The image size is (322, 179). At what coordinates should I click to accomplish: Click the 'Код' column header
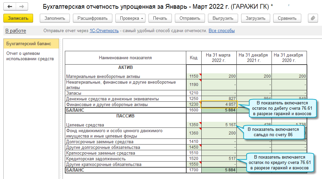click(x=194, y=58)
